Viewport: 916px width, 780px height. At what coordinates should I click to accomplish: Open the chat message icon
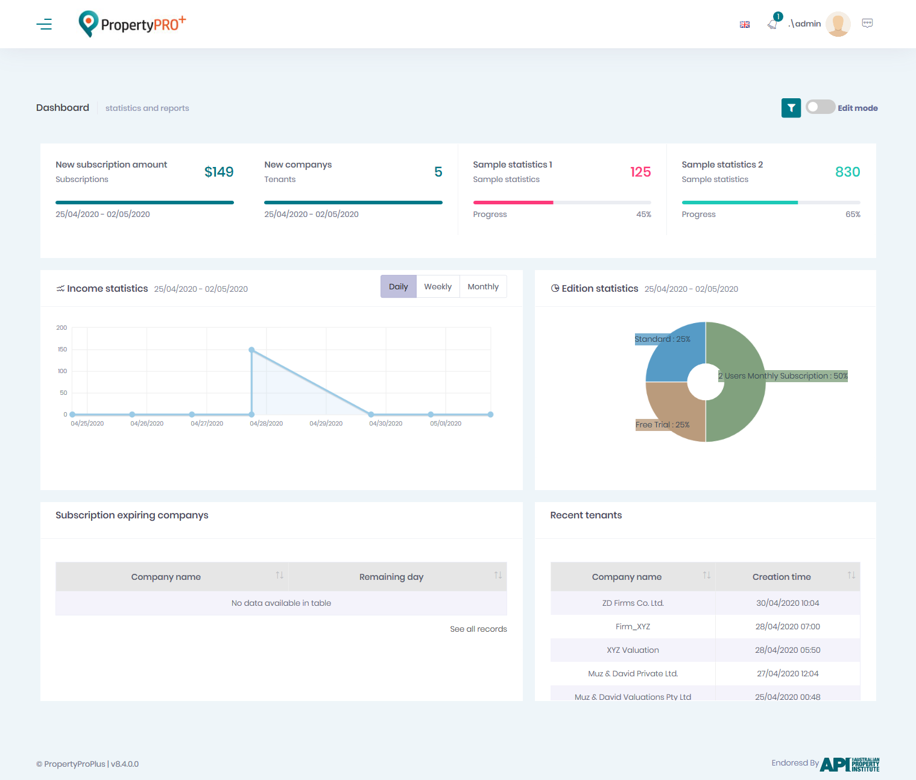click(x=867, y=24)
